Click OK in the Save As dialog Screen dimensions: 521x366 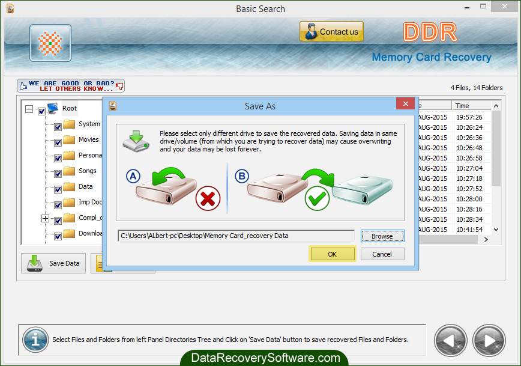[332, 254]
